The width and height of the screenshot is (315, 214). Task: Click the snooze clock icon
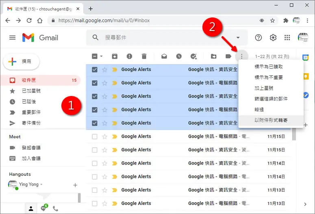tap(179, 56)
